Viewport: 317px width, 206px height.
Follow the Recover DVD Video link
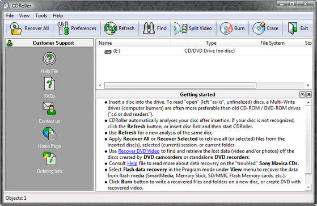pos(139,151)
